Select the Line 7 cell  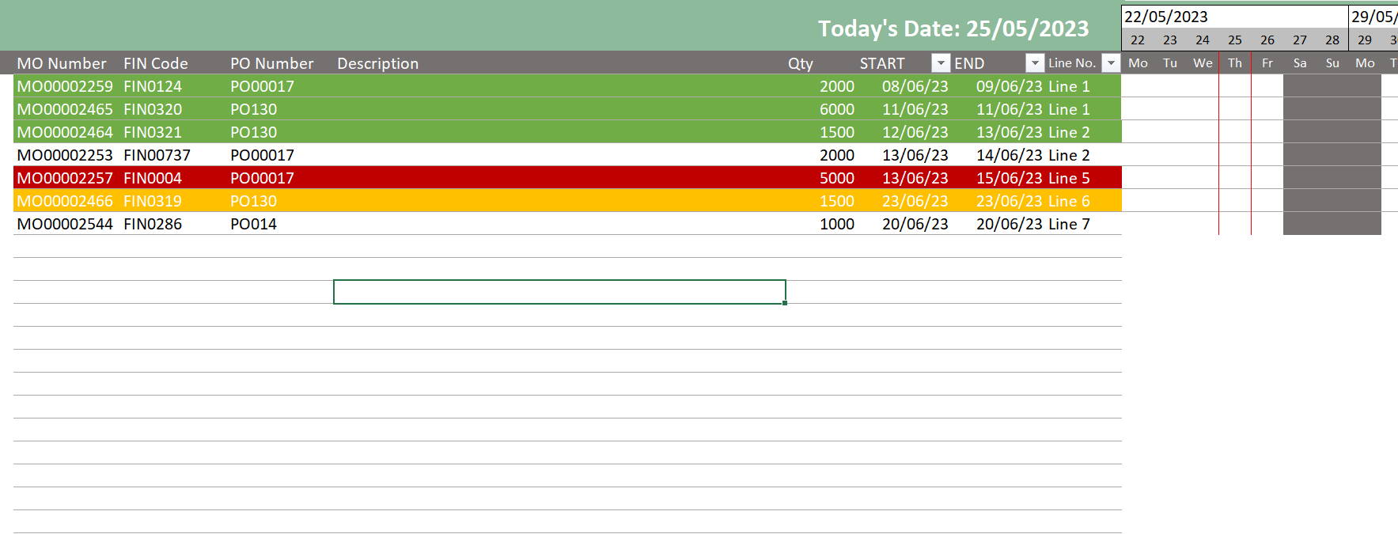click(1069, 224)
